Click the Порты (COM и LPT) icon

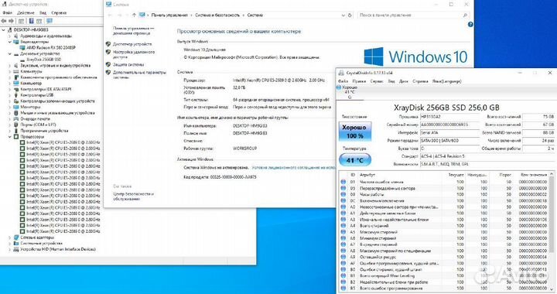tap(16, 125)
